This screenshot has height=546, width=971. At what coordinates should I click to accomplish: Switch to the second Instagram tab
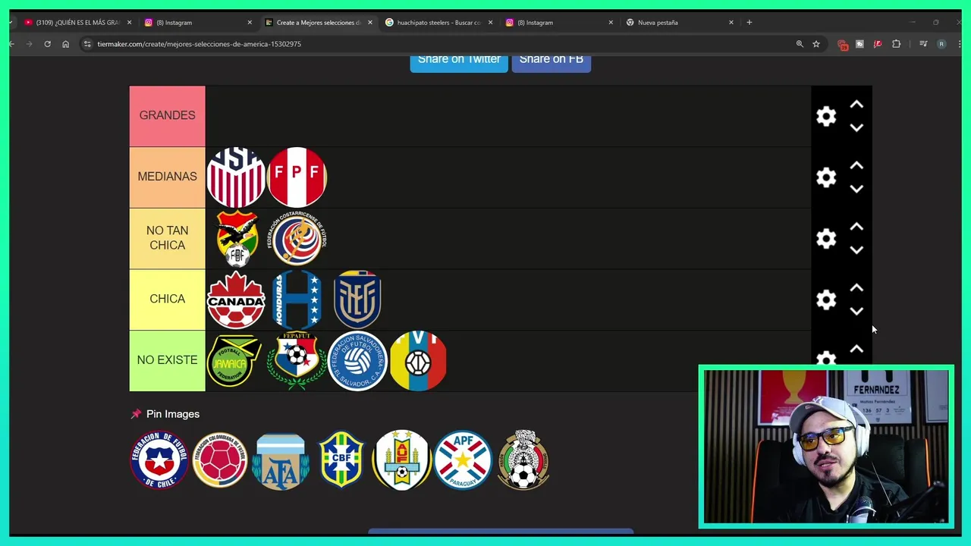point(558,23)
